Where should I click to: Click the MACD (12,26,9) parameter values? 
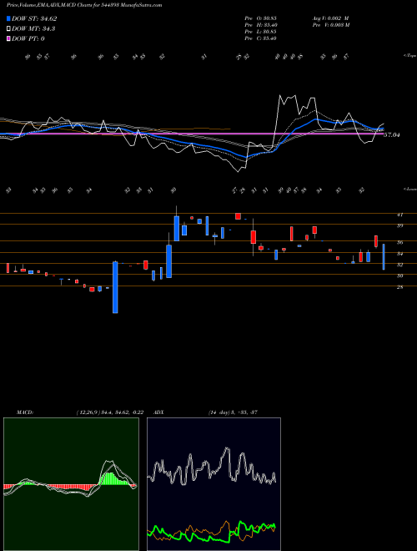(110, 412)
